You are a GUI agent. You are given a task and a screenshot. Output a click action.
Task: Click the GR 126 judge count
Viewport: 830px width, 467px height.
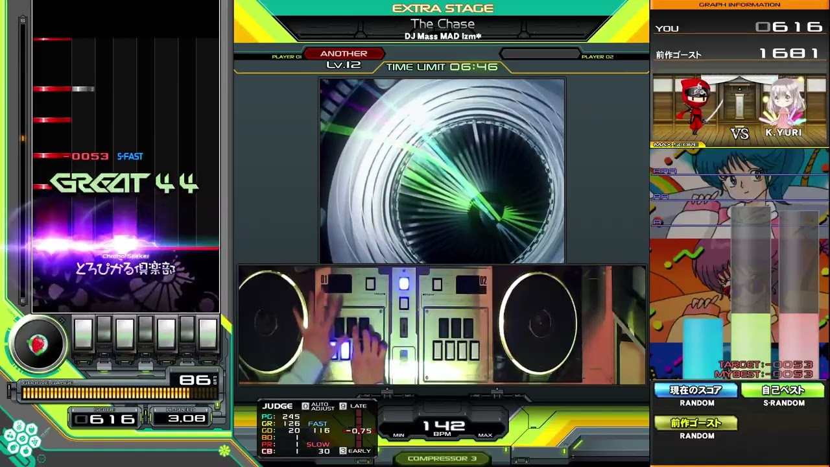click(x=281, y=424)
